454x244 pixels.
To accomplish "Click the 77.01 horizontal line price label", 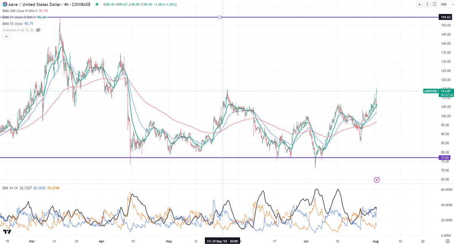I will (x=444, y=157).
